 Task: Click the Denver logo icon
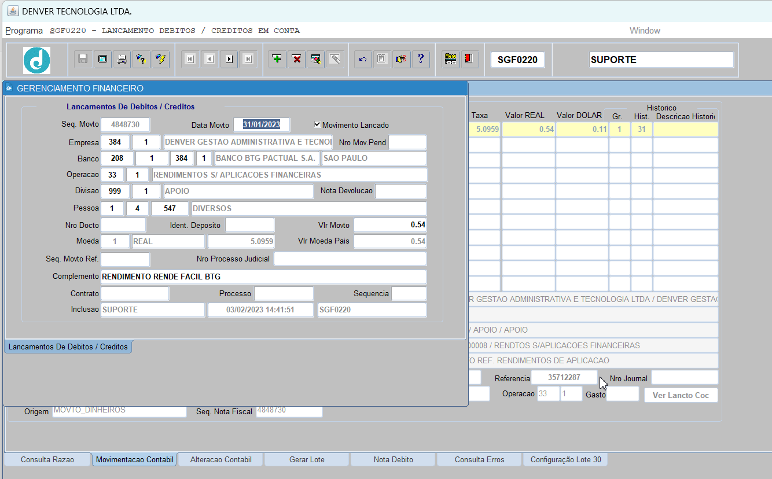click(x=36, y=60)
